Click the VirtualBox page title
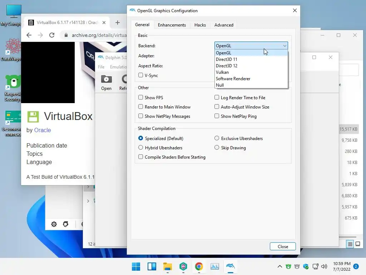This screenshot has width=366, height=275. point(68,116)
